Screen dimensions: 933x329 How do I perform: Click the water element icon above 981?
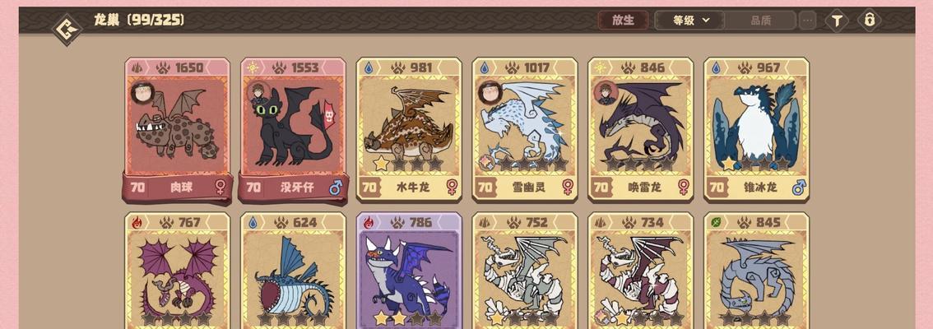pyautogui.click(x=369, y=67)
